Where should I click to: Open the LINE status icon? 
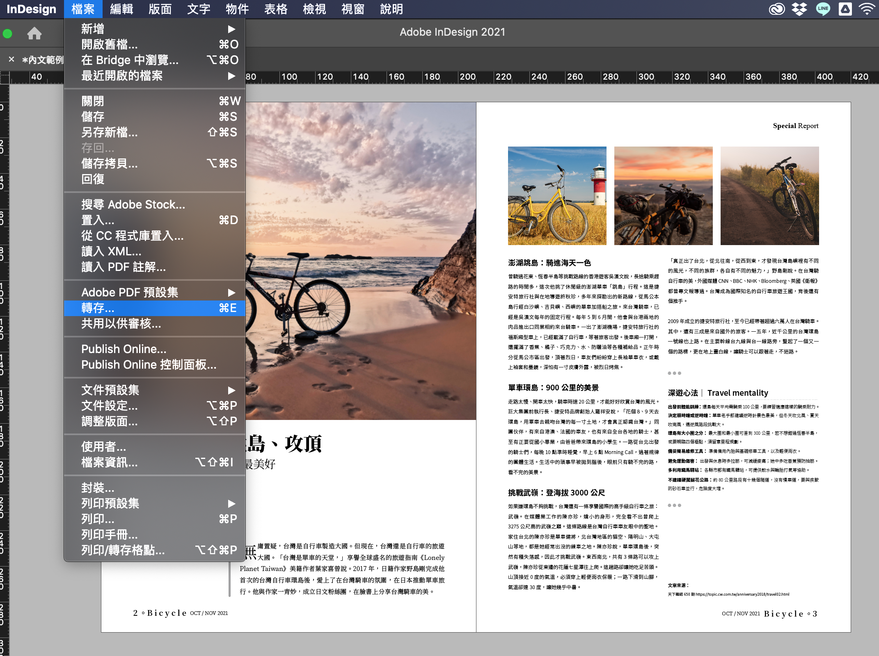click(822, 9)
